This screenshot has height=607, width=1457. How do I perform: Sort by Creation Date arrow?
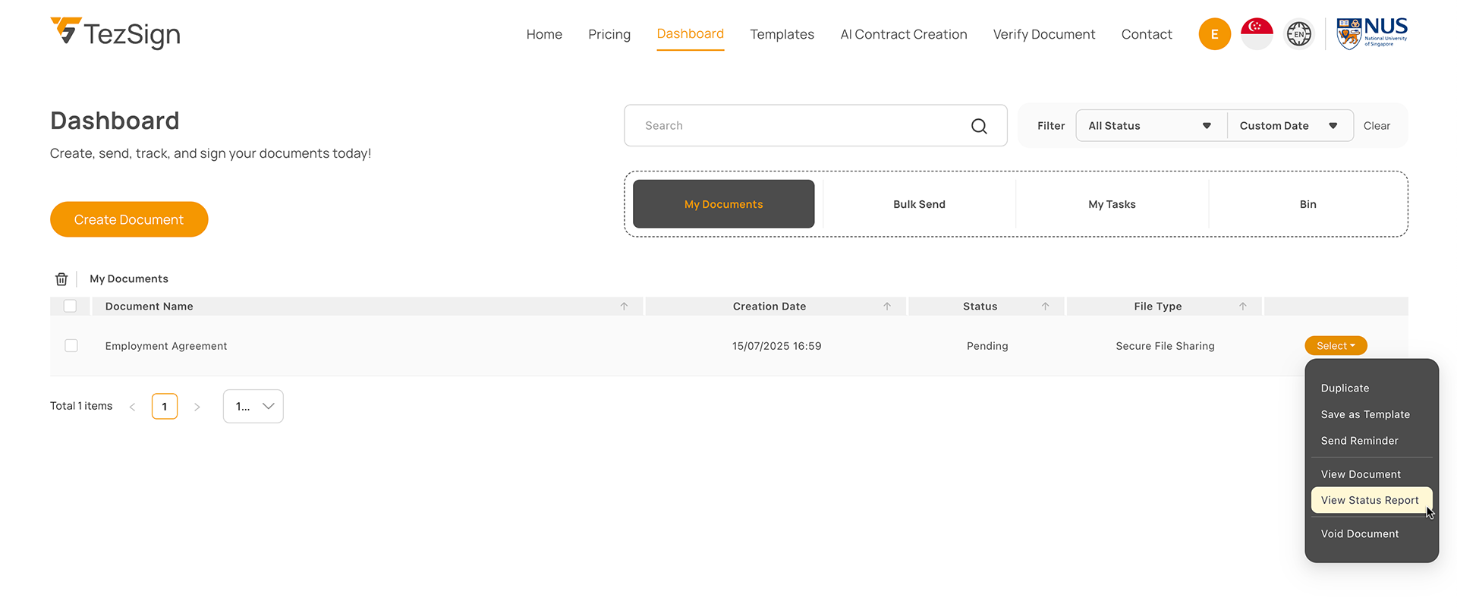click(886, 307)
